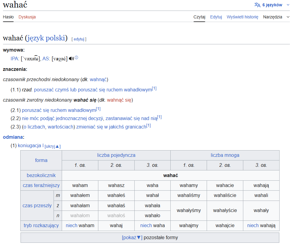The height and width of the screenshot is (244, 292).
Task: Switch to the Dyskusja tab
Action: 27,17
